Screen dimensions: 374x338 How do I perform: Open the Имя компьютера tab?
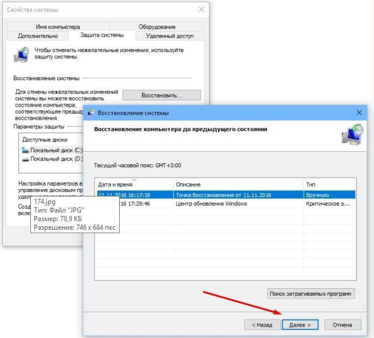click(x=58, y=27)
